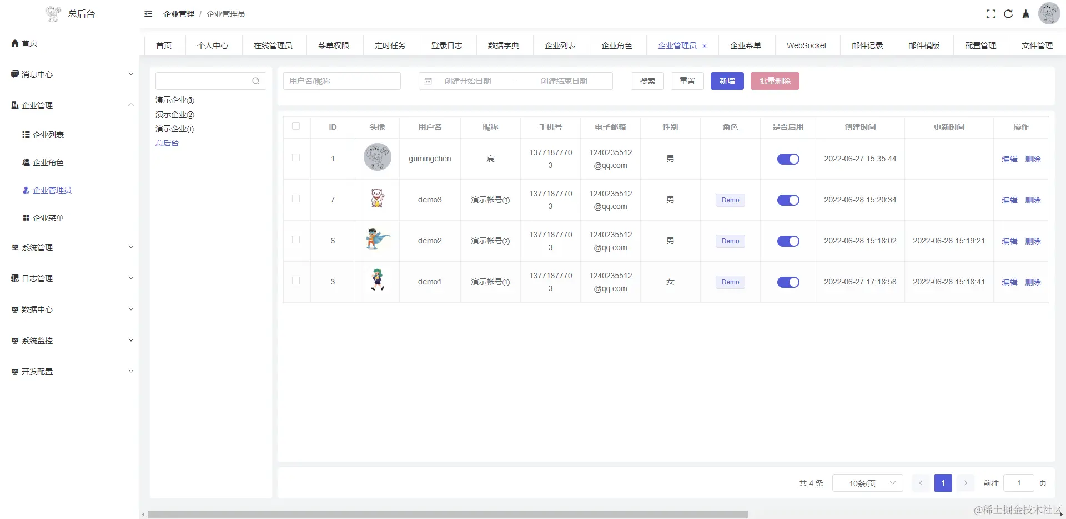Enter fullscreen mode via the header icon
Image resolution: width=1066 pixels, height=519 pixels.
tap(991, 14)
